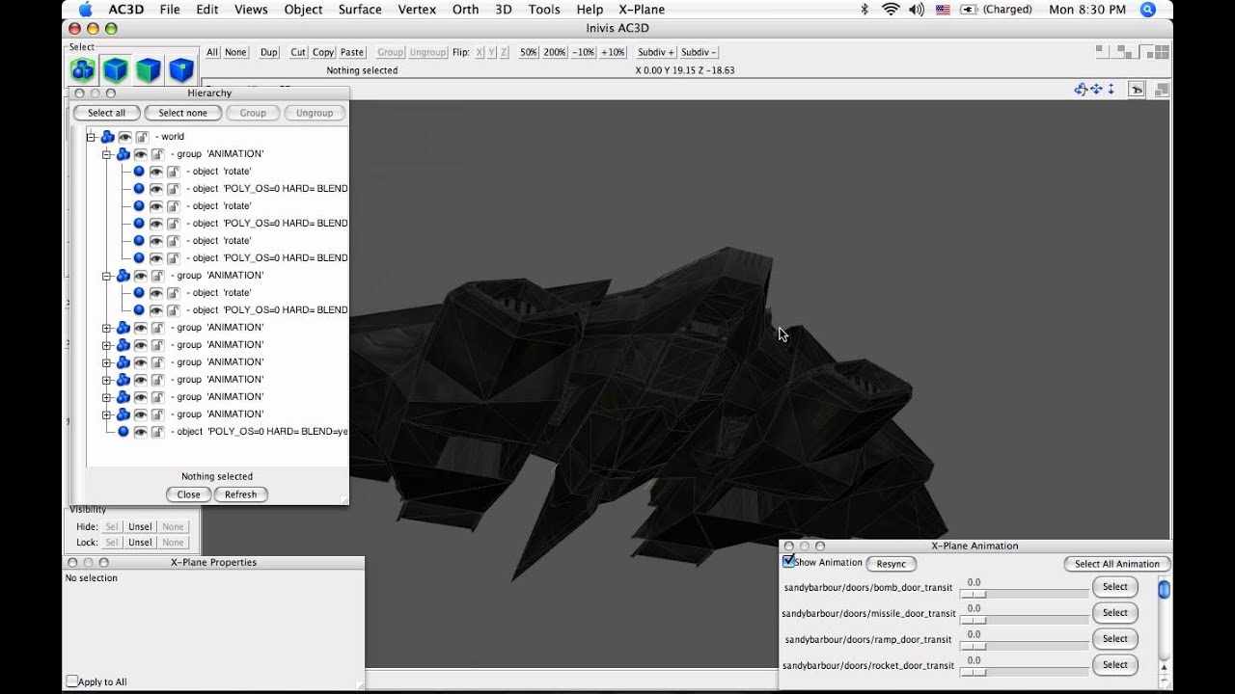1235x694 pixels.
Task: Open the Vertex menu
Action: [418, 10]
